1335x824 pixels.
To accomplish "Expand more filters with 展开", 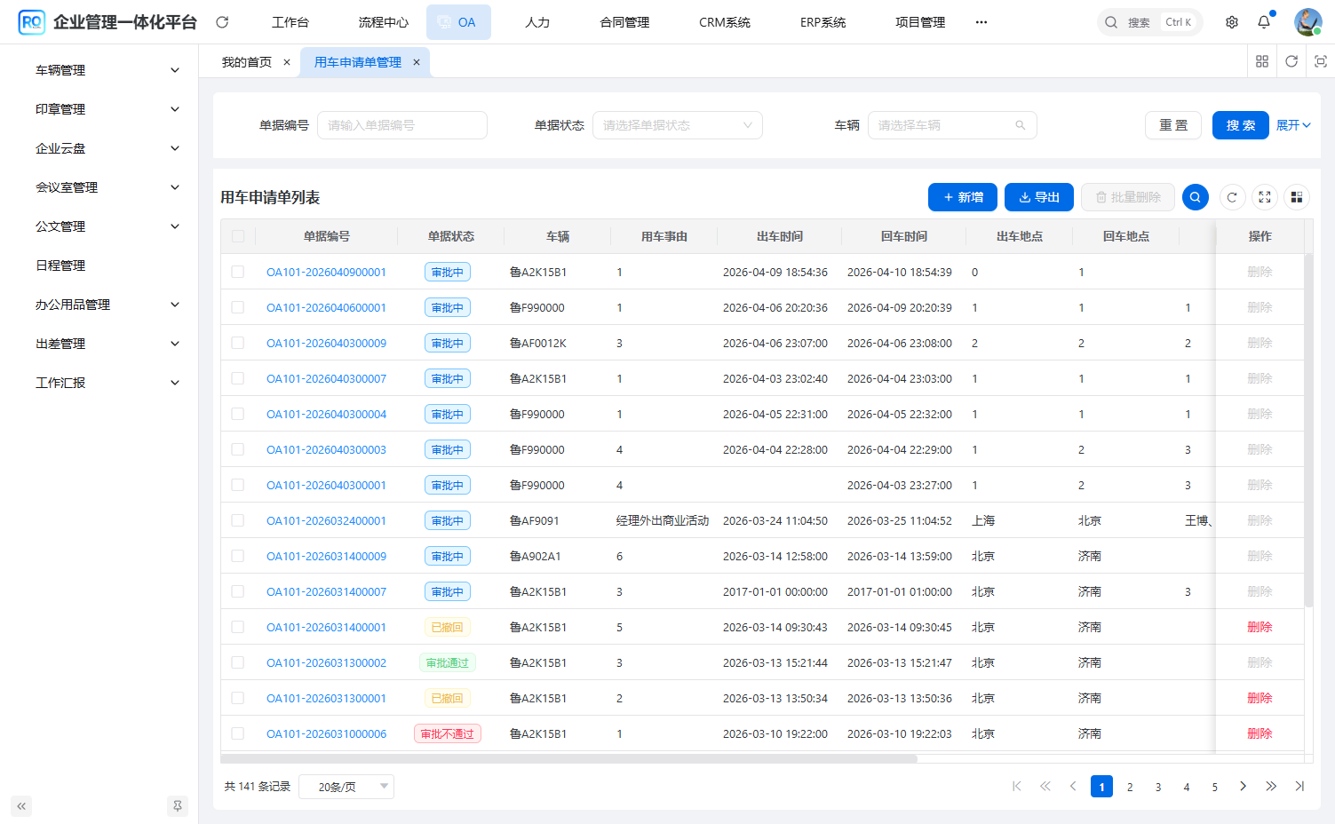I will point(1293,125).
